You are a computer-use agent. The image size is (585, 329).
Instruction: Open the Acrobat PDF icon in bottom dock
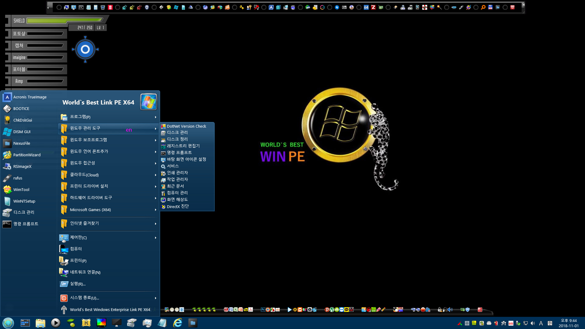250,310
